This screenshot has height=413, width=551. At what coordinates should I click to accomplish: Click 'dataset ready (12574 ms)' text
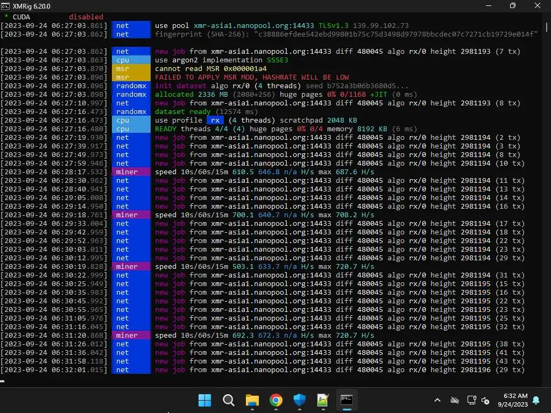tap(206, 112)
